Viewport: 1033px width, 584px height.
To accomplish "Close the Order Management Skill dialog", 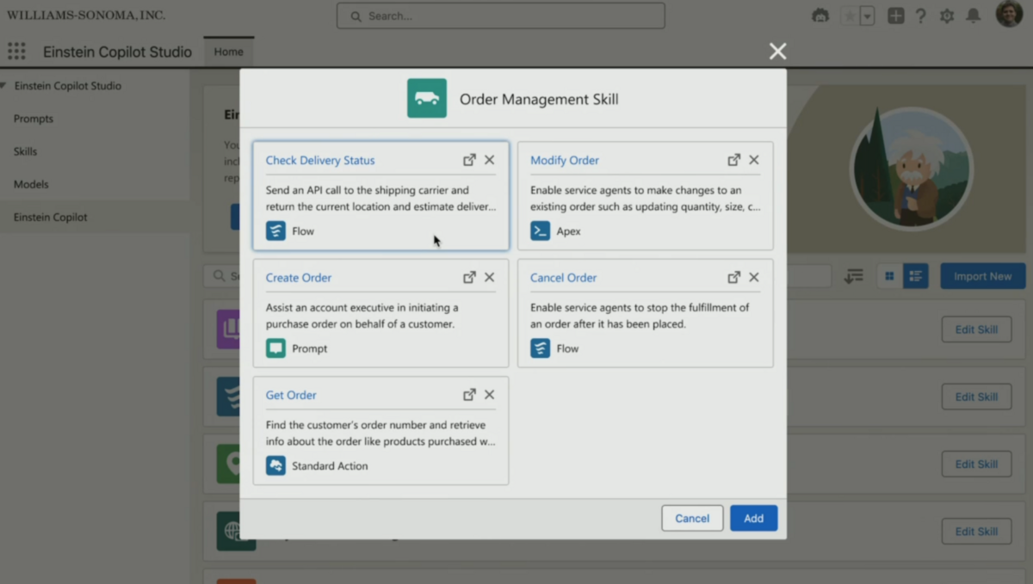I will 777,52.
